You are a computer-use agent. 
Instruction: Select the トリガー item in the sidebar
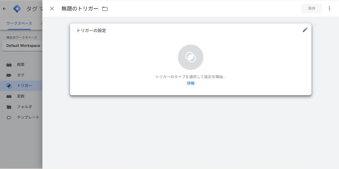[x=24, y=86]
